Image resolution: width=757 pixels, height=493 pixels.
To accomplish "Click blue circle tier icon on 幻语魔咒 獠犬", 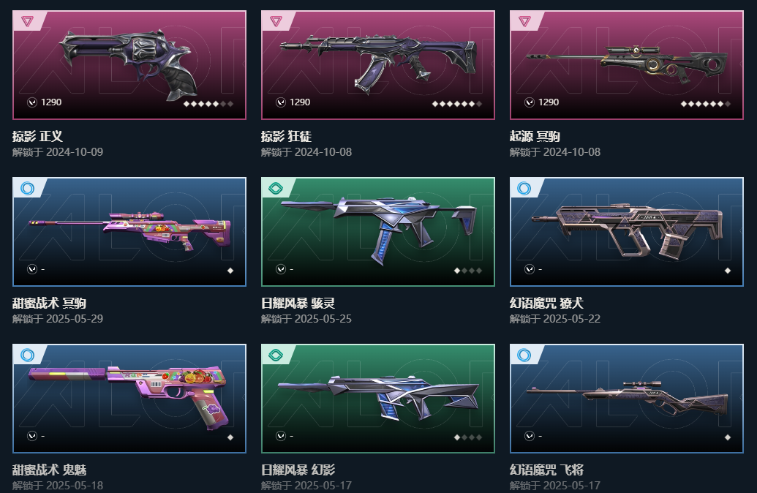I will 524,188.
